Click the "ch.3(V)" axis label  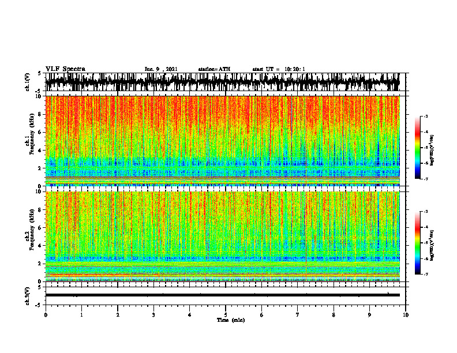point(28,296)
